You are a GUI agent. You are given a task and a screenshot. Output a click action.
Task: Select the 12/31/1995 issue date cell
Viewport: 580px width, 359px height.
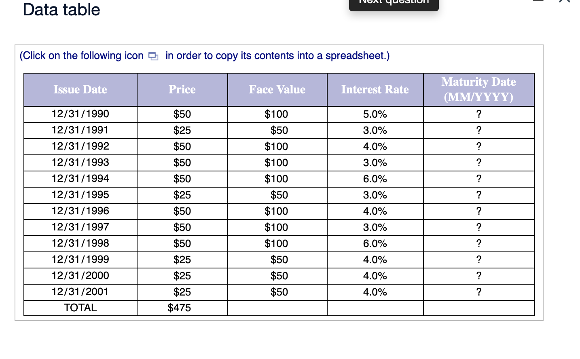[x=80, y=195]
